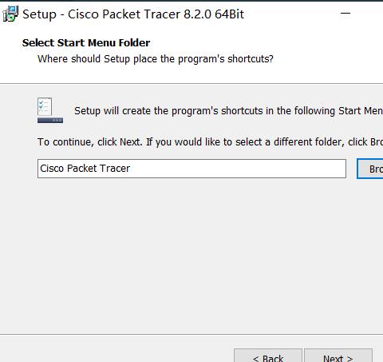Proceed with the Next button

point(338,356)
